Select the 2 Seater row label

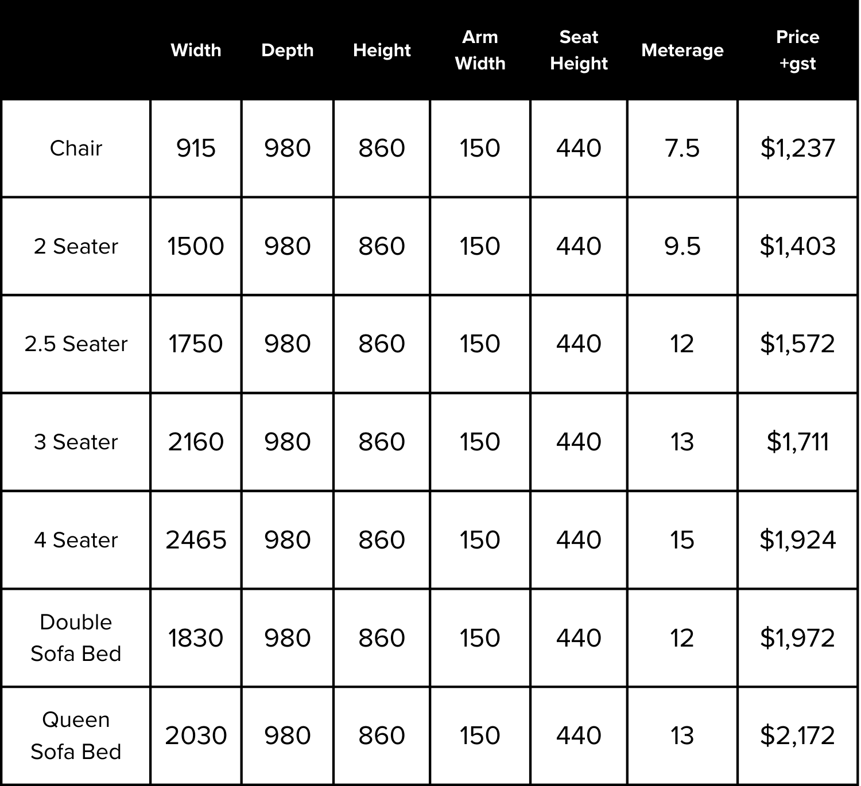[x=76, y=247]
